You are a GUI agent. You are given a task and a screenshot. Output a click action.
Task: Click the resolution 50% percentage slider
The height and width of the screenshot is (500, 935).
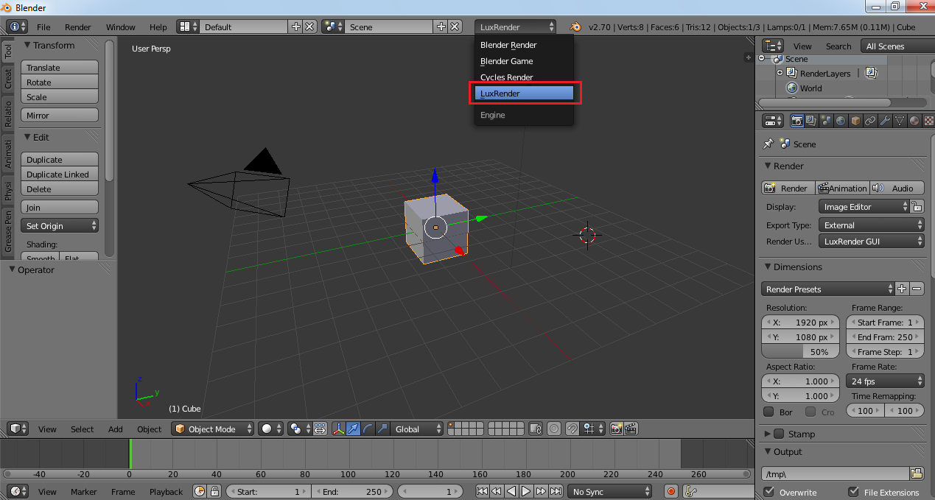pos(800,352)
